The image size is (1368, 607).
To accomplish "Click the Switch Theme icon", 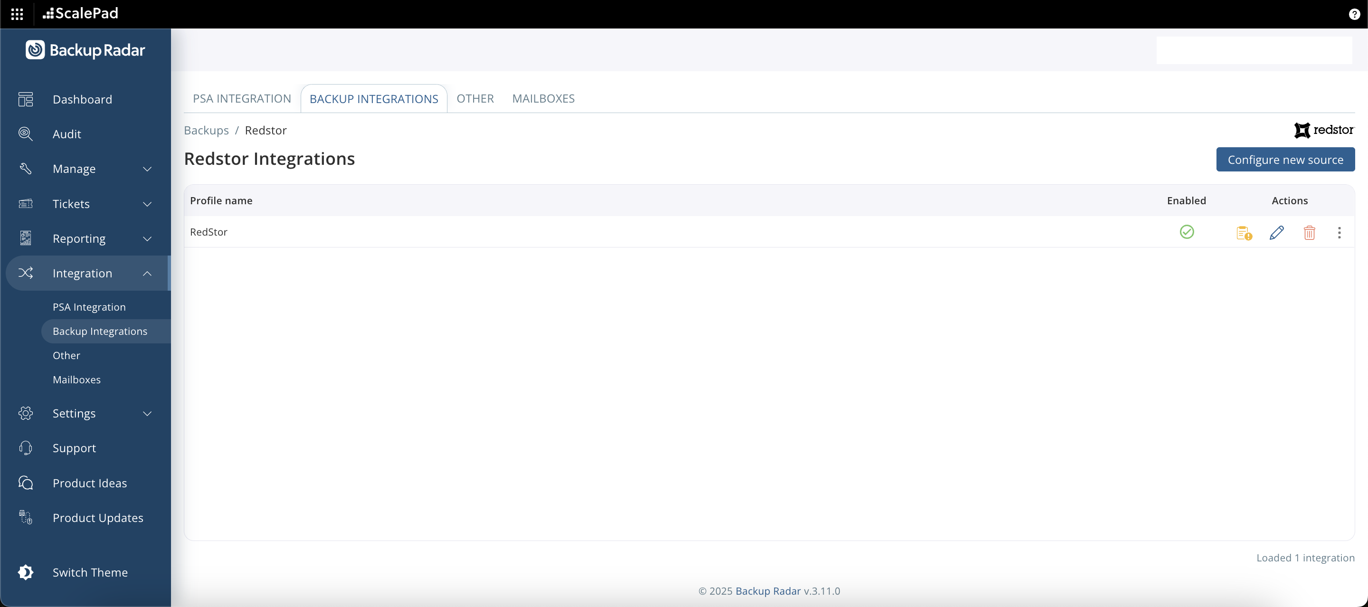I will pyautogui.click(x=26, y=572).
